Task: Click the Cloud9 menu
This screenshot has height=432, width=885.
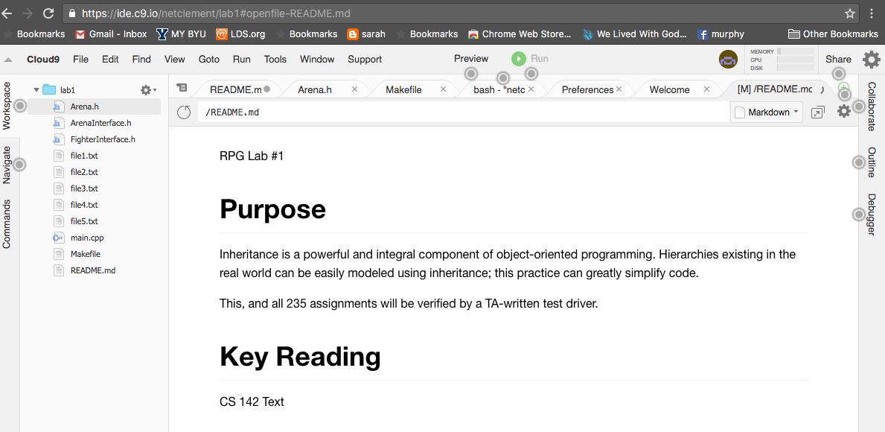Action: tap(43, 60)
